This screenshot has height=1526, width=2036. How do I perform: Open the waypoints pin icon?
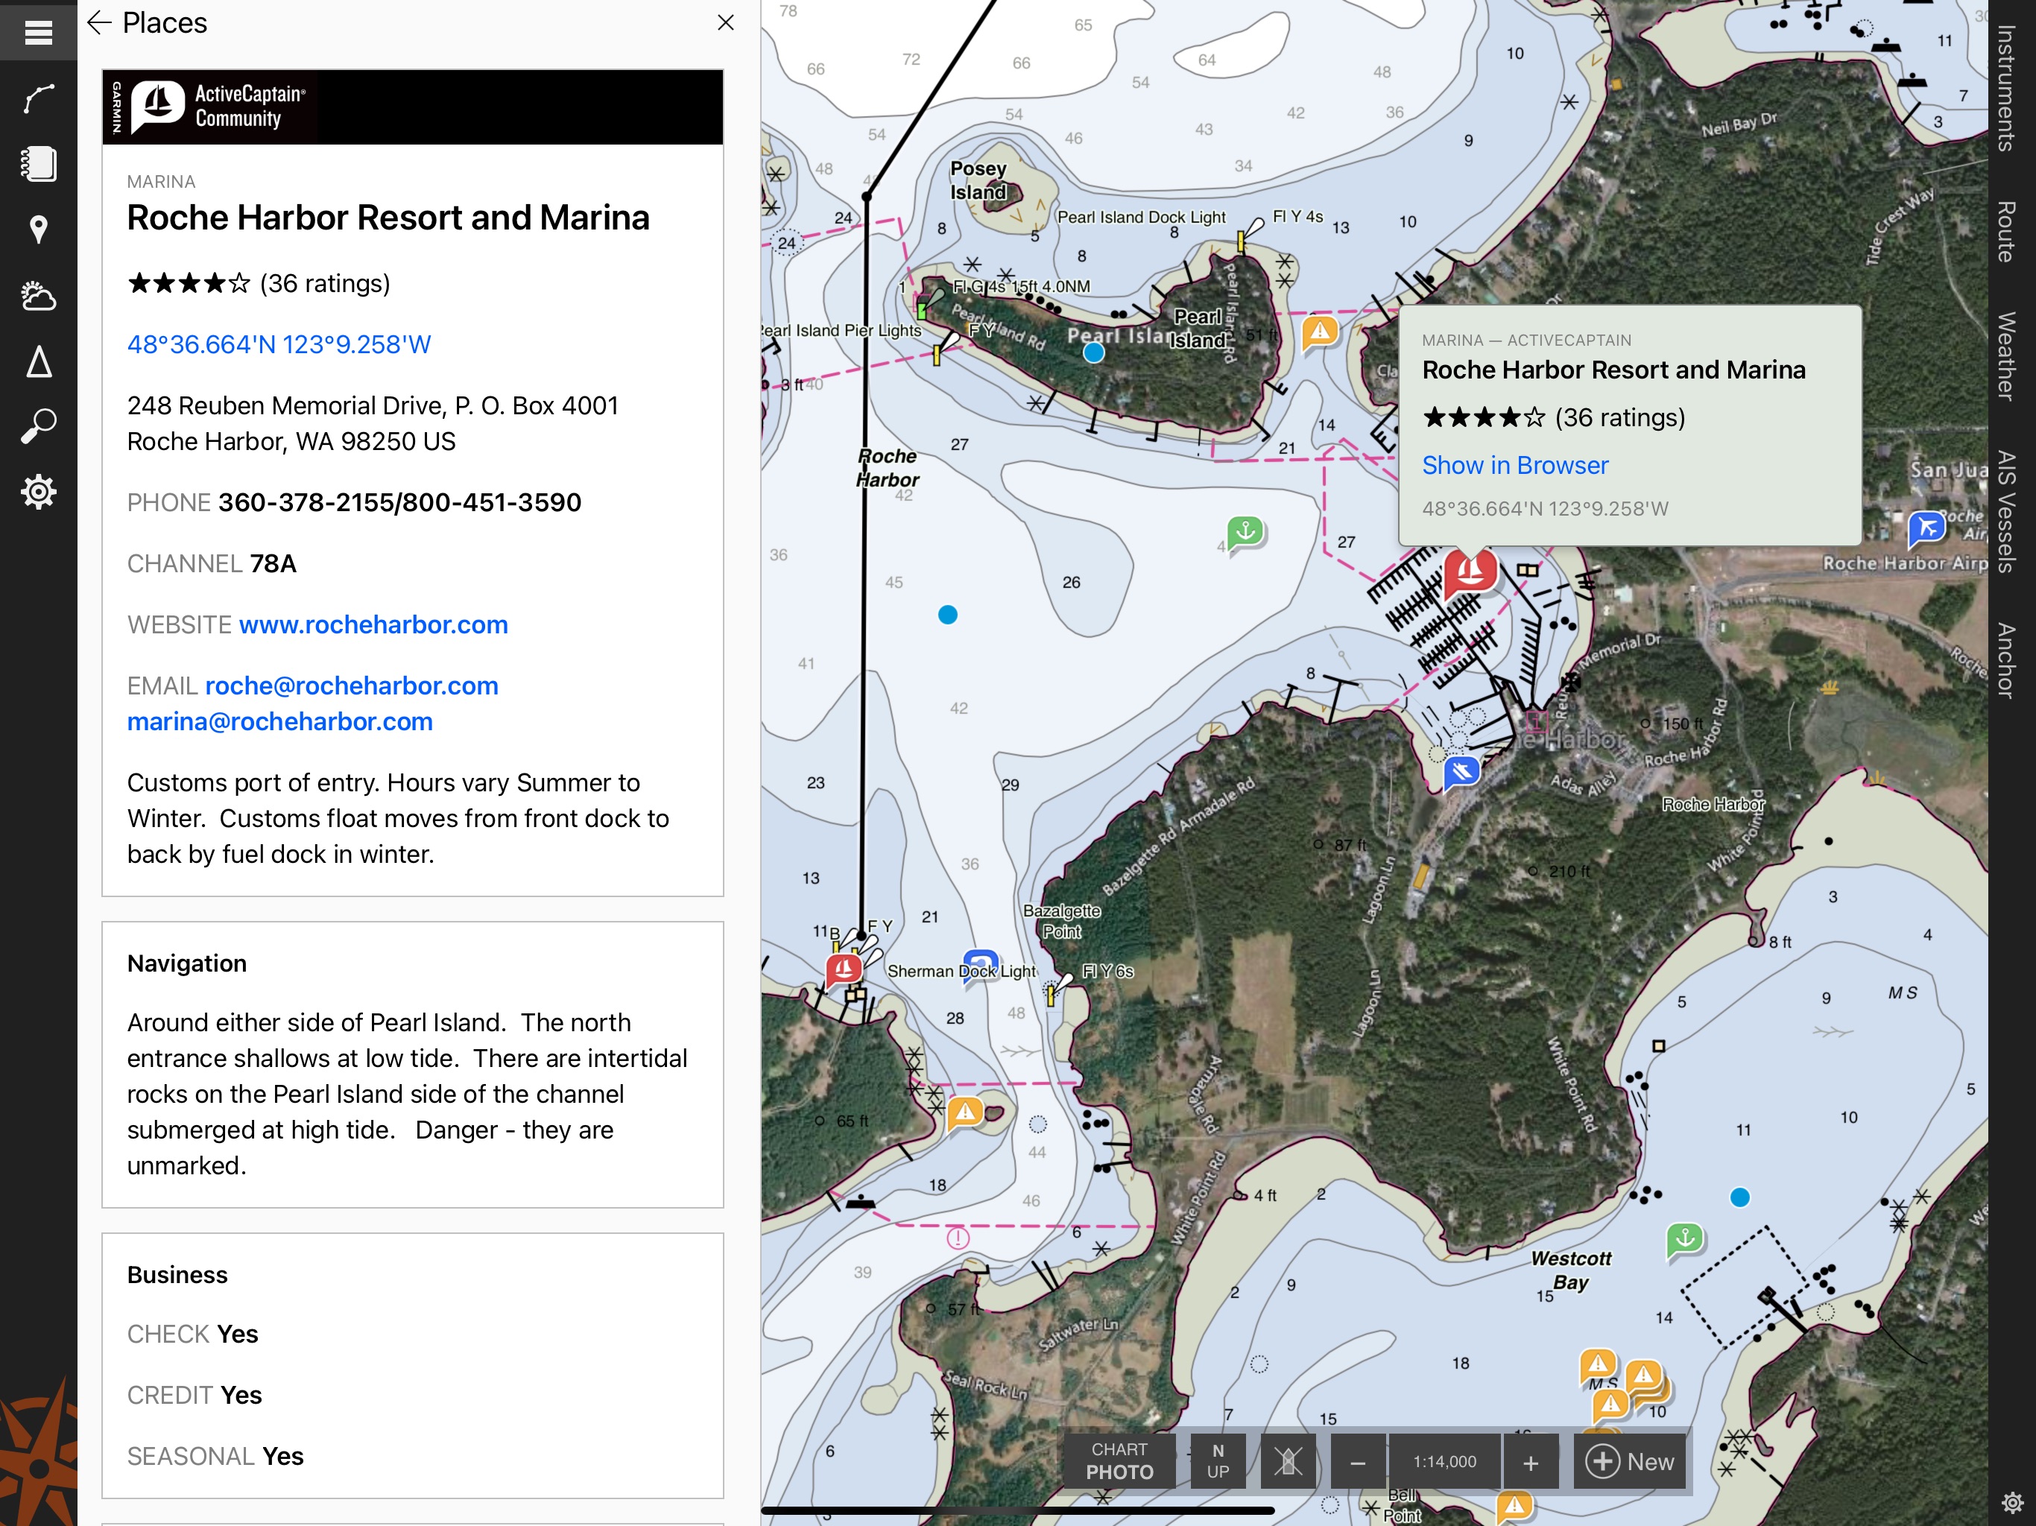click(38, 229)
